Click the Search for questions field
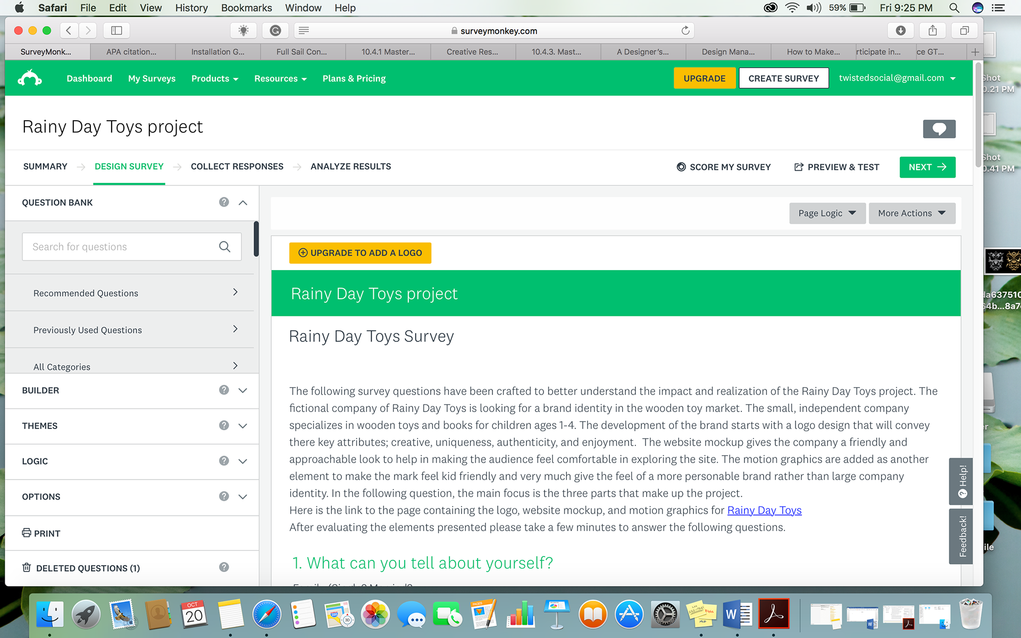The image size is (1021, 638). click(120, 247)
